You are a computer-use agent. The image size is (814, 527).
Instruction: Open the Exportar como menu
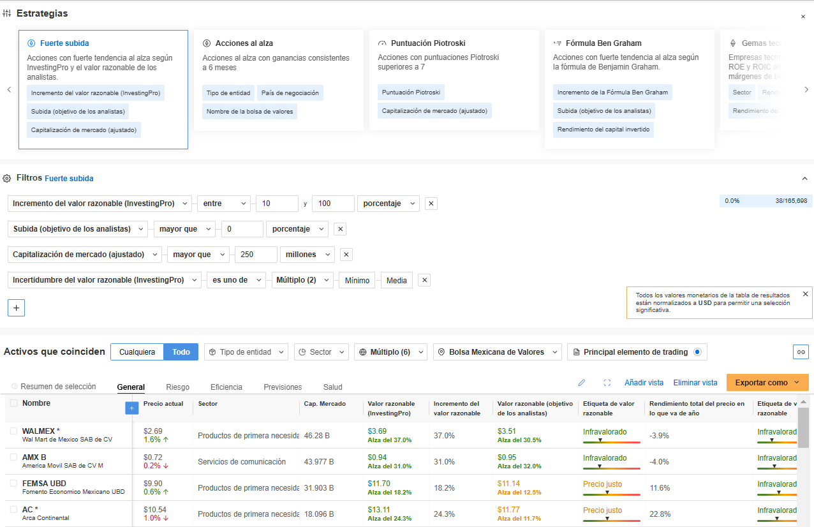tap(767, 383)
